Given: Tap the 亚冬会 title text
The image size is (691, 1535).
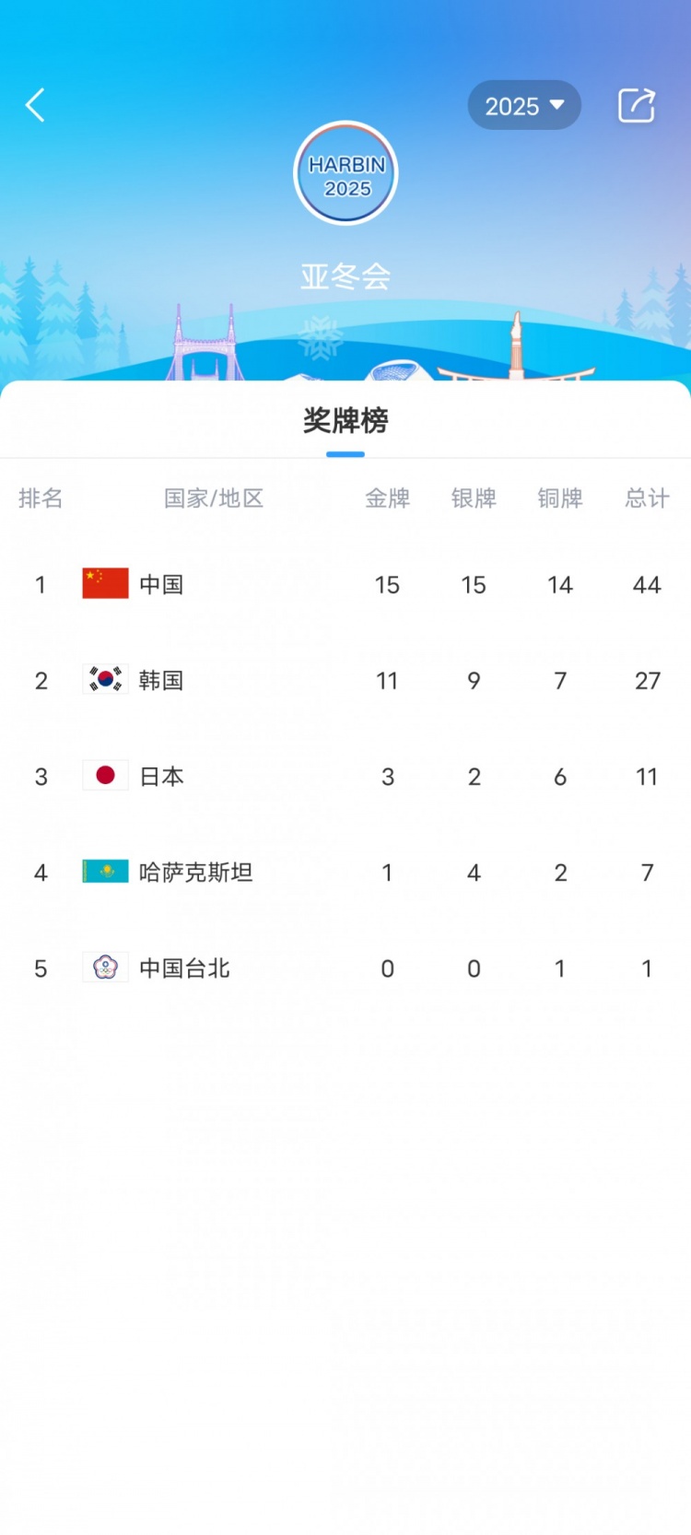Looking at the screenshot, I should coord(345,276).
